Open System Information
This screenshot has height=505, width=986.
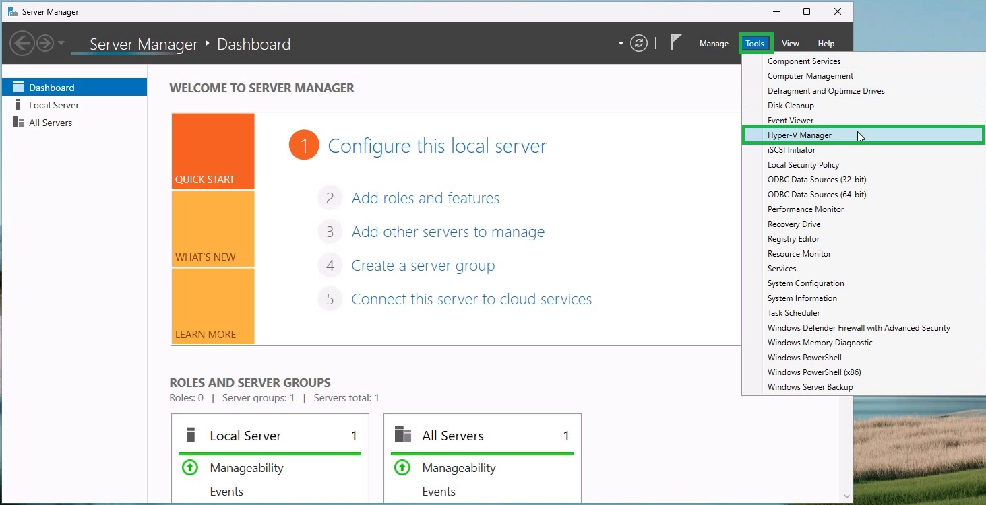[863, 298]
